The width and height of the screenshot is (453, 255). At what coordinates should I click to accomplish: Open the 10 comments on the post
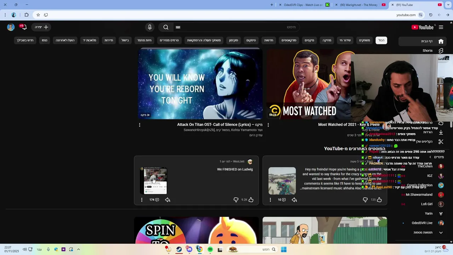coord(282,200)
